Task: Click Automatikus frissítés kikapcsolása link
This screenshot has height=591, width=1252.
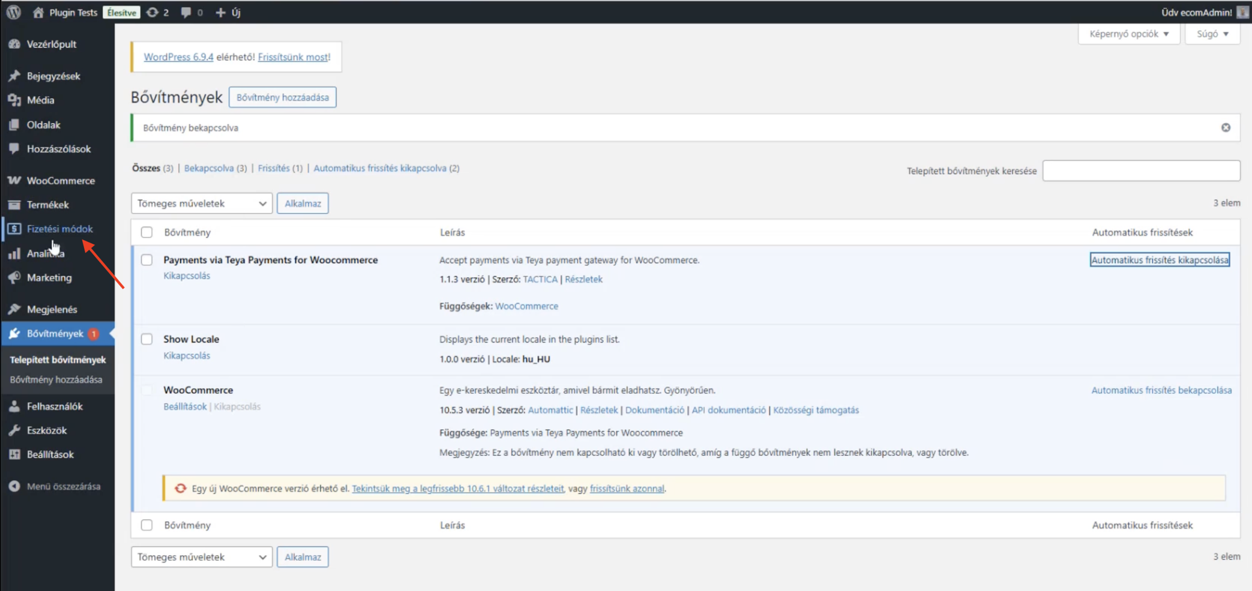Action: coord(1159,260)
